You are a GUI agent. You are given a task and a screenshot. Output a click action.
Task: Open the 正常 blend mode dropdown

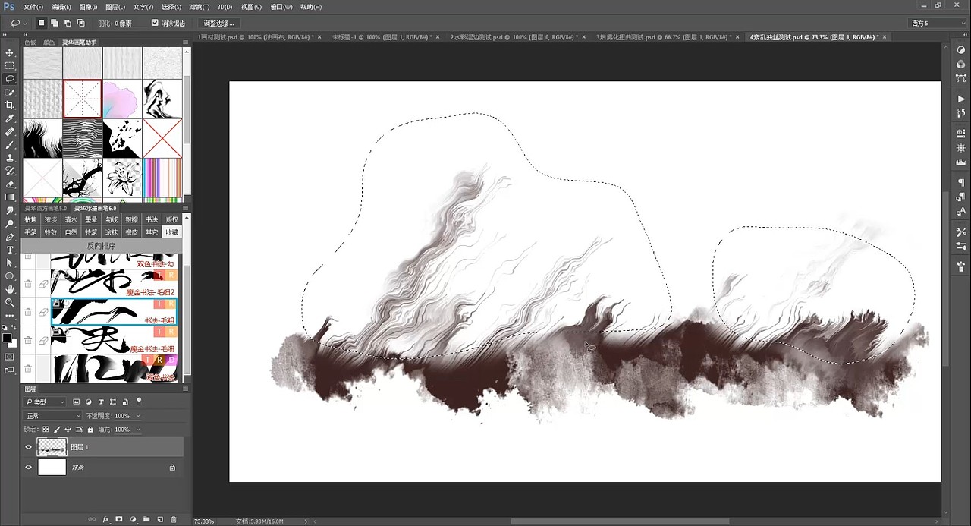click(x=53, y=416)
